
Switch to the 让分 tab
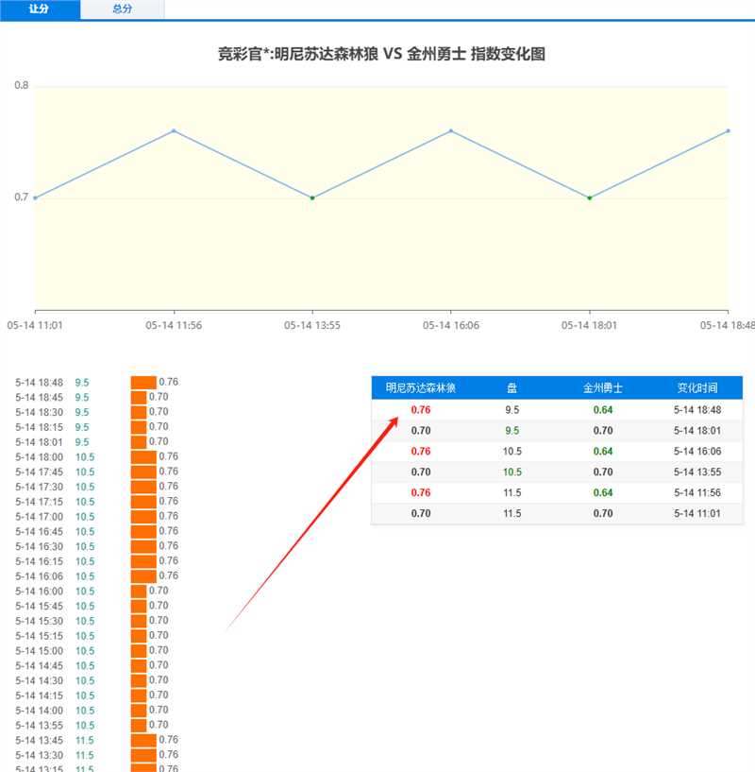coord(39,9)
